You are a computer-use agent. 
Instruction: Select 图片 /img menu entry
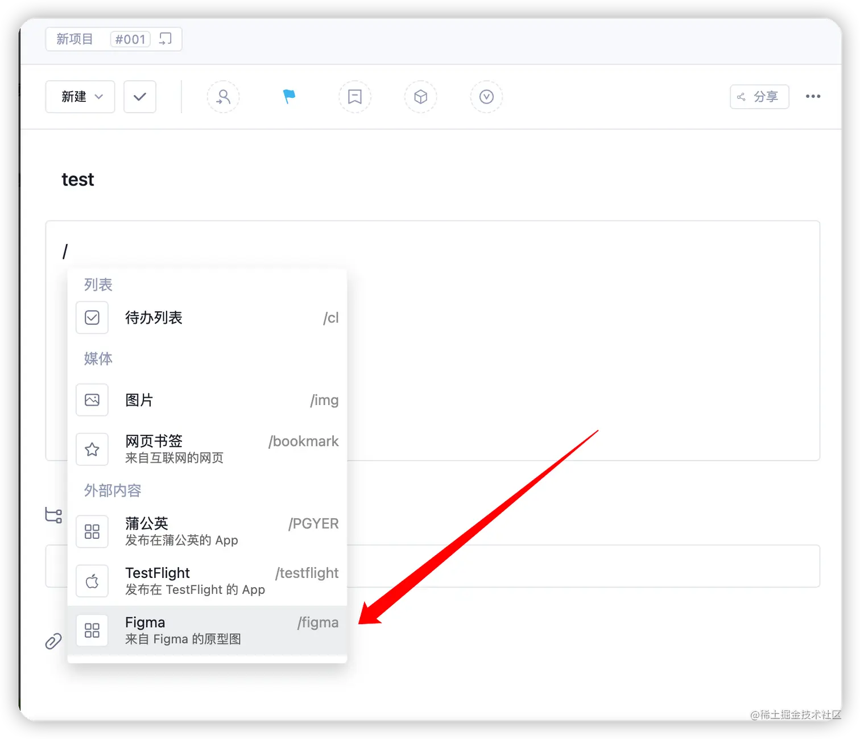[x=207, y=400]
